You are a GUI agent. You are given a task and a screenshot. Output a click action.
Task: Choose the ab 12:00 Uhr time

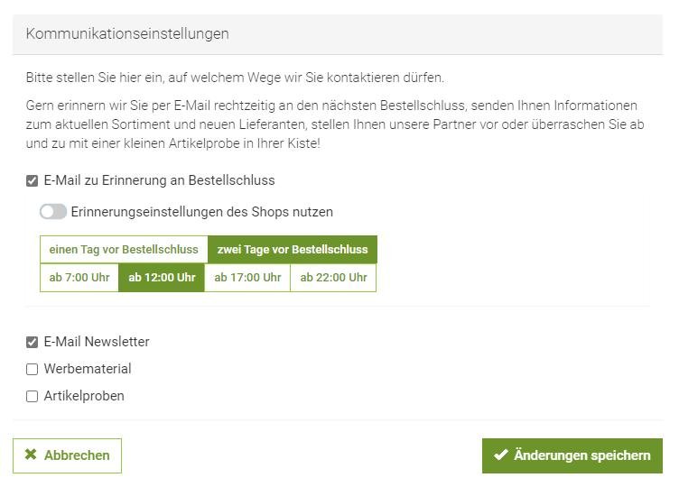(x=162, y=278)
